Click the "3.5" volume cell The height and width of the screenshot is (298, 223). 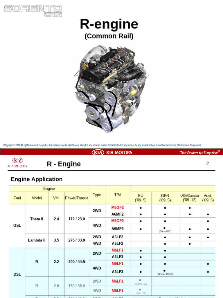pos(56,240)
